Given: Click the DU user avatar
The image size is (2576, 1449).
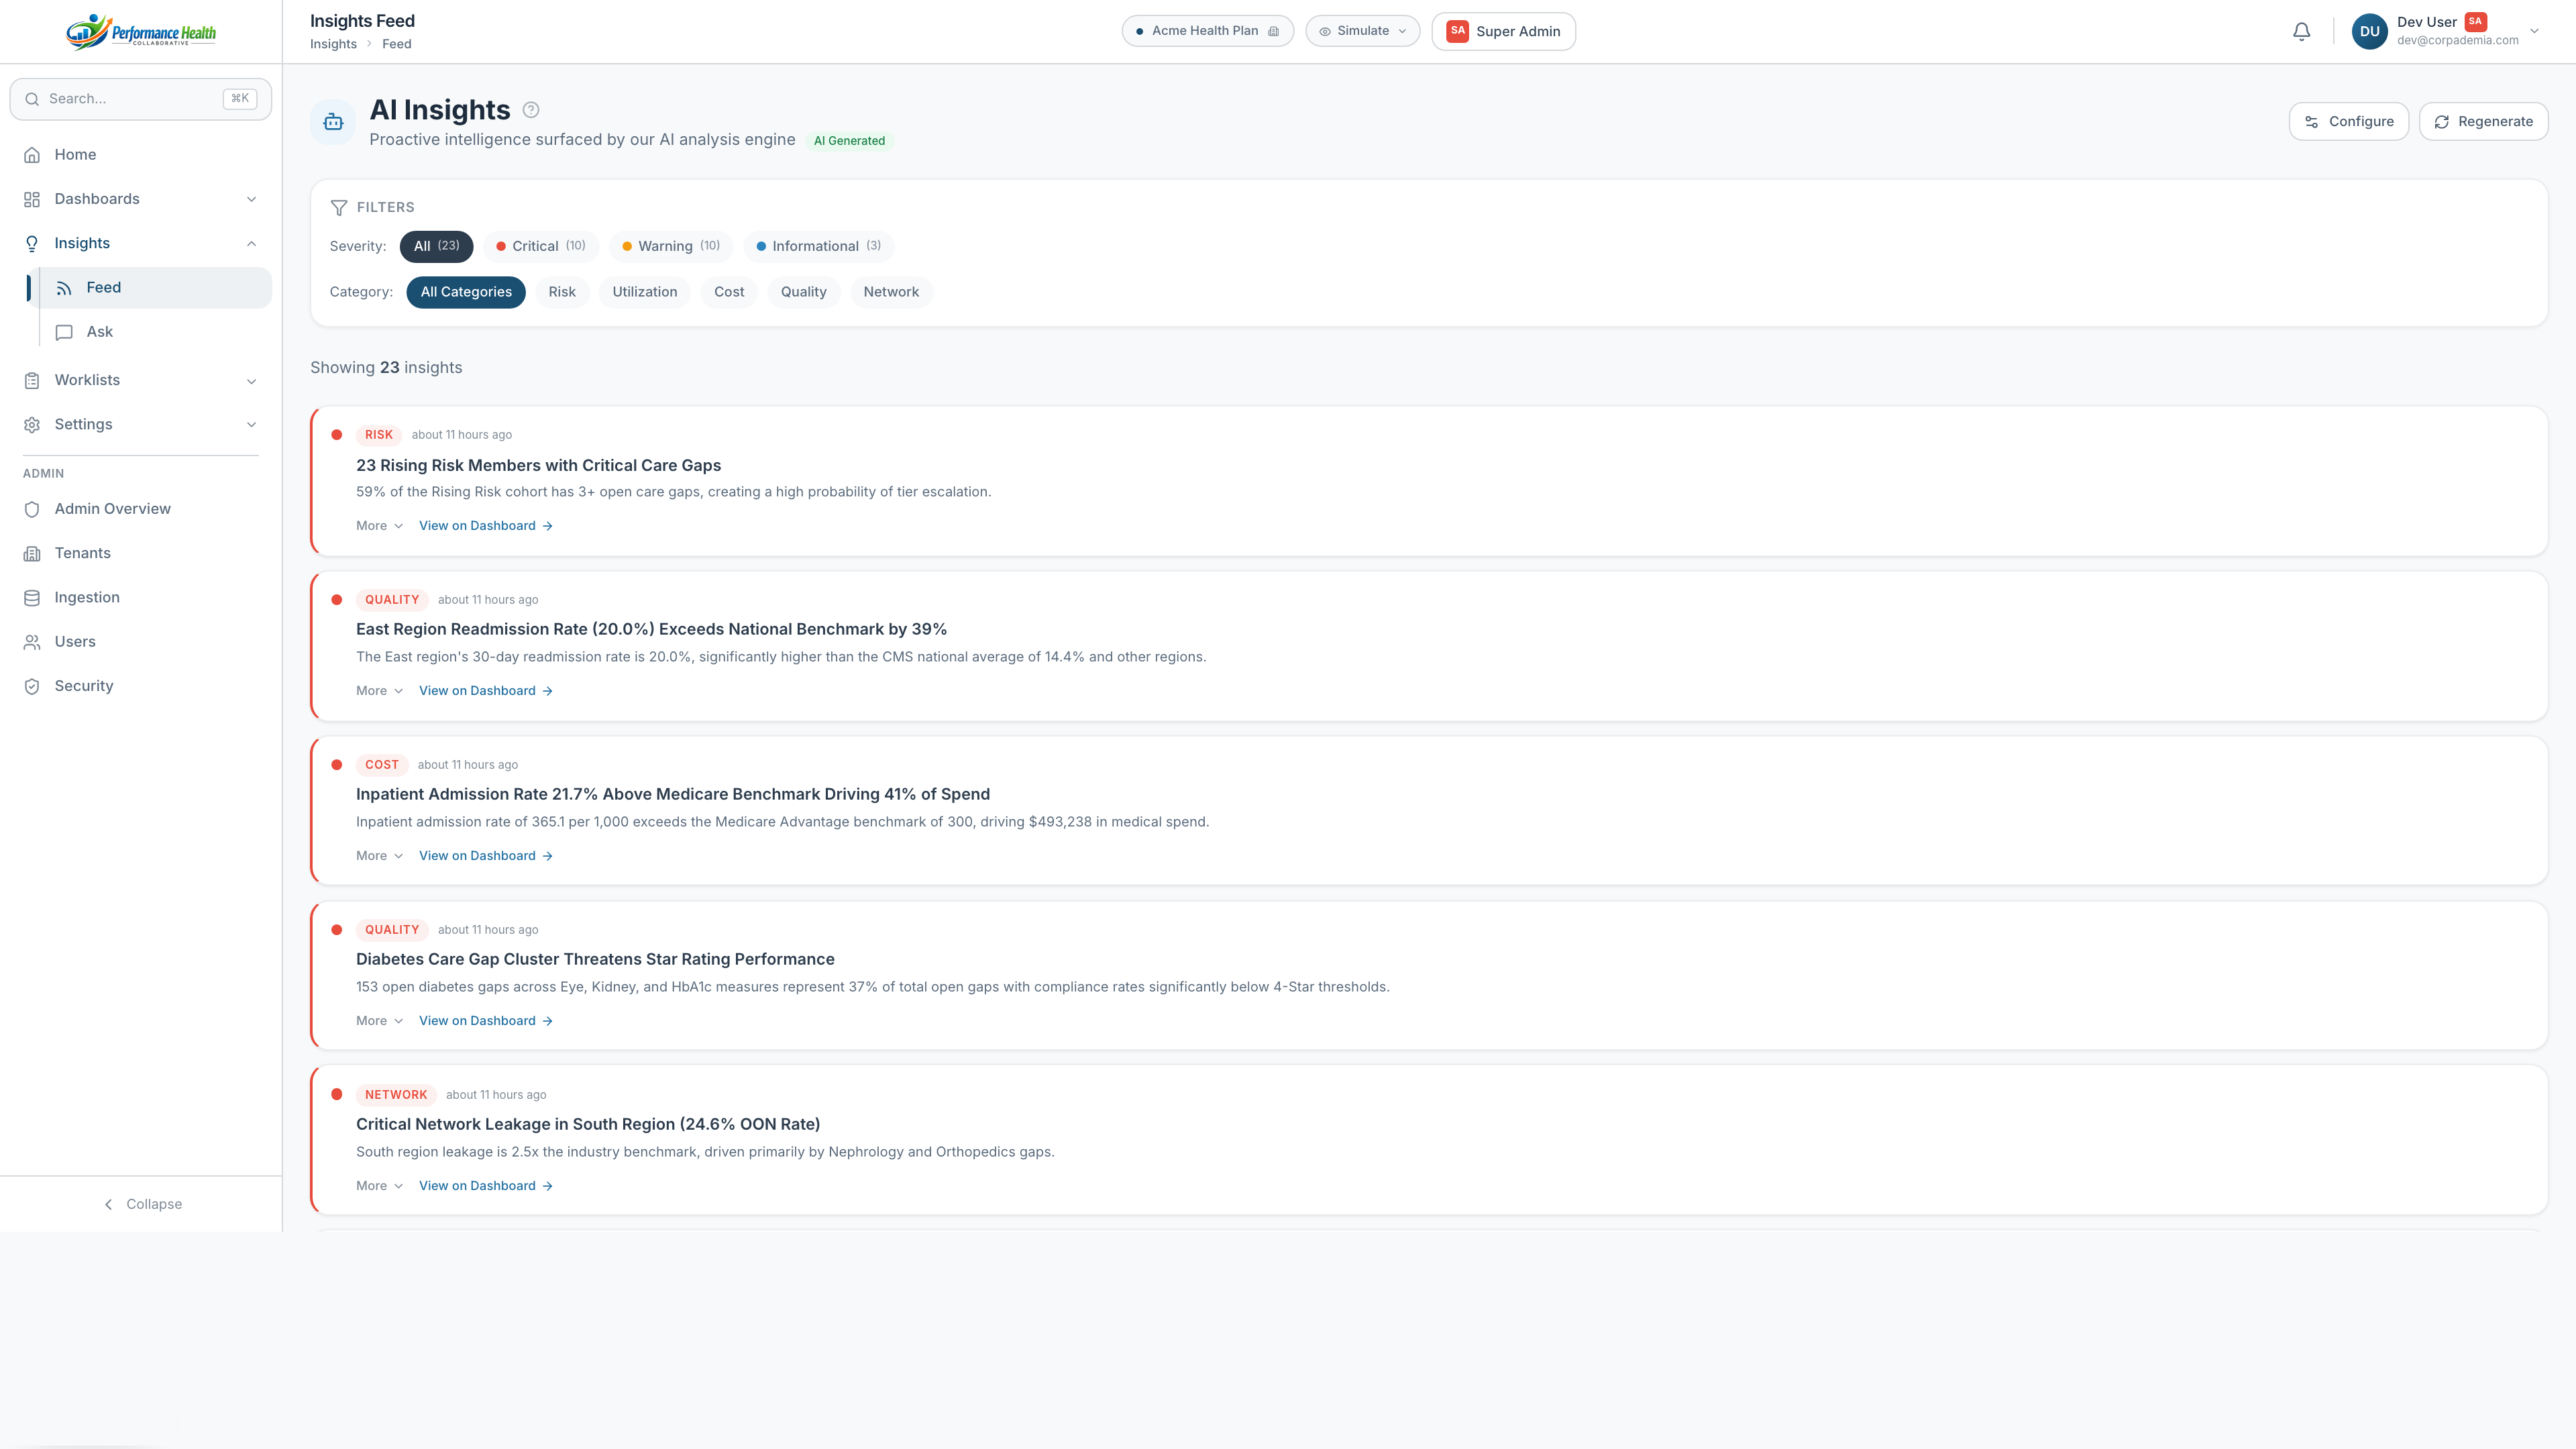Looking at the screenshot, I should click(2369, 31).
